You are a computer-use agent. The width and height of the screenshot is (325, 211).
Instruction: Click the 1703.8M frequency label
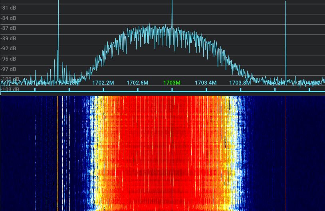(x=240, y=83)
